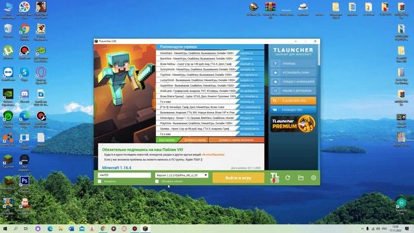Click the online with friends sidebar button
This screenshot has width=414, height=233.
293,91
